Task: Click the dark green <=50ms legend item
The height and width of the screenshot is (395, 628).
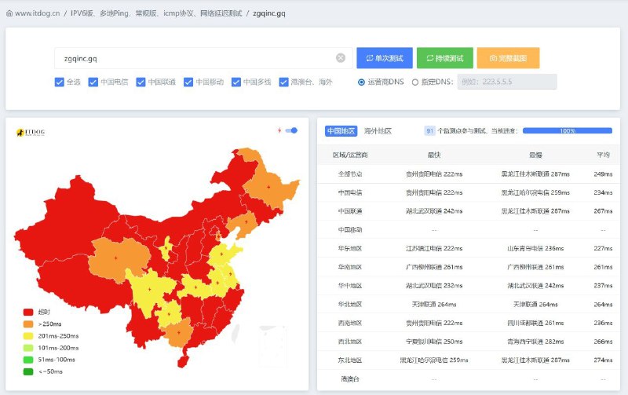Action: click(x=50, y=371)
